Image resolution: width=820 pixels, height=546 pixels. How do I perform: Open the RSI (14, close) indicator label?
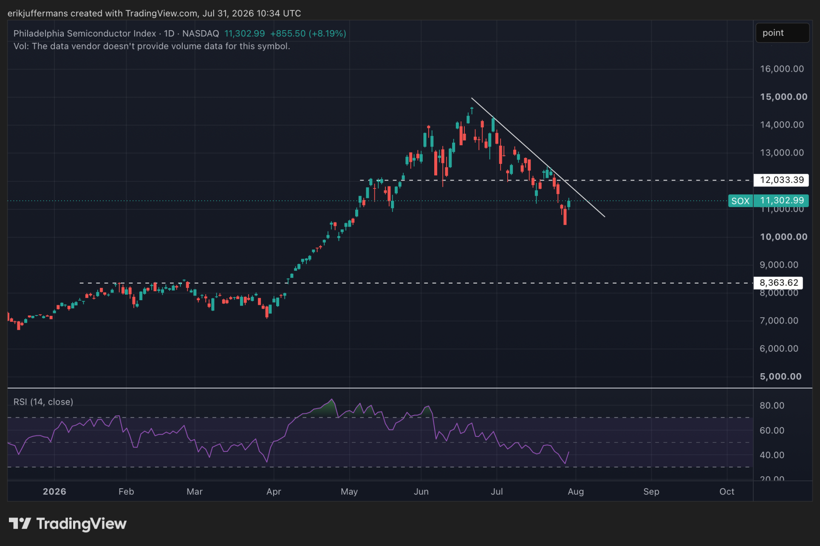pos(43,402)
